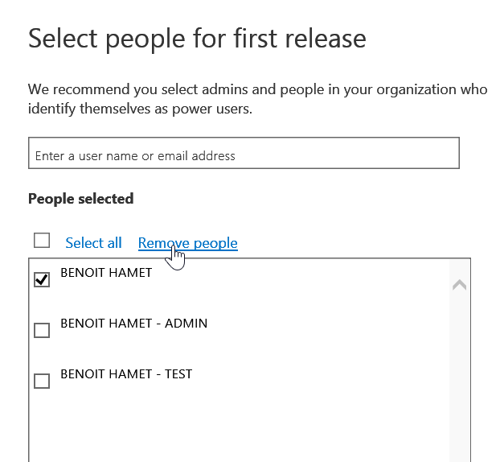Select the BENOIT HAMET - ADMIN name text
This screenshot has width=500, height=462.
point(133,324)
